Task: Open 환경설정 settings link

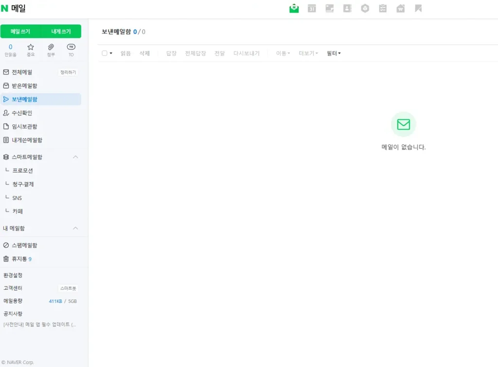Action: click(13, 275)
